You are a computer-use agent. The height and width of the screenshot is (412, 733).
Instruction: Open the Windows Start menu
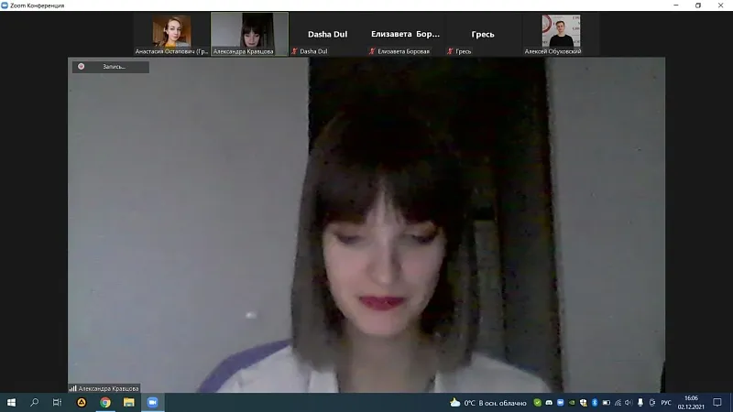[x=11, y=402]
